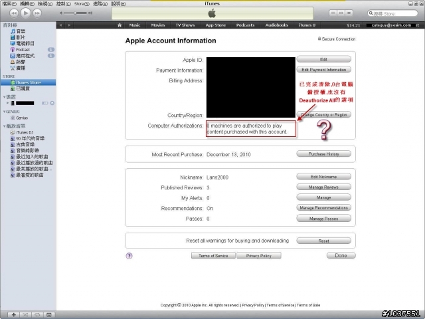Switch to list view icon
The width and height of the screenshot is (425, 319).
pos(333,13)
